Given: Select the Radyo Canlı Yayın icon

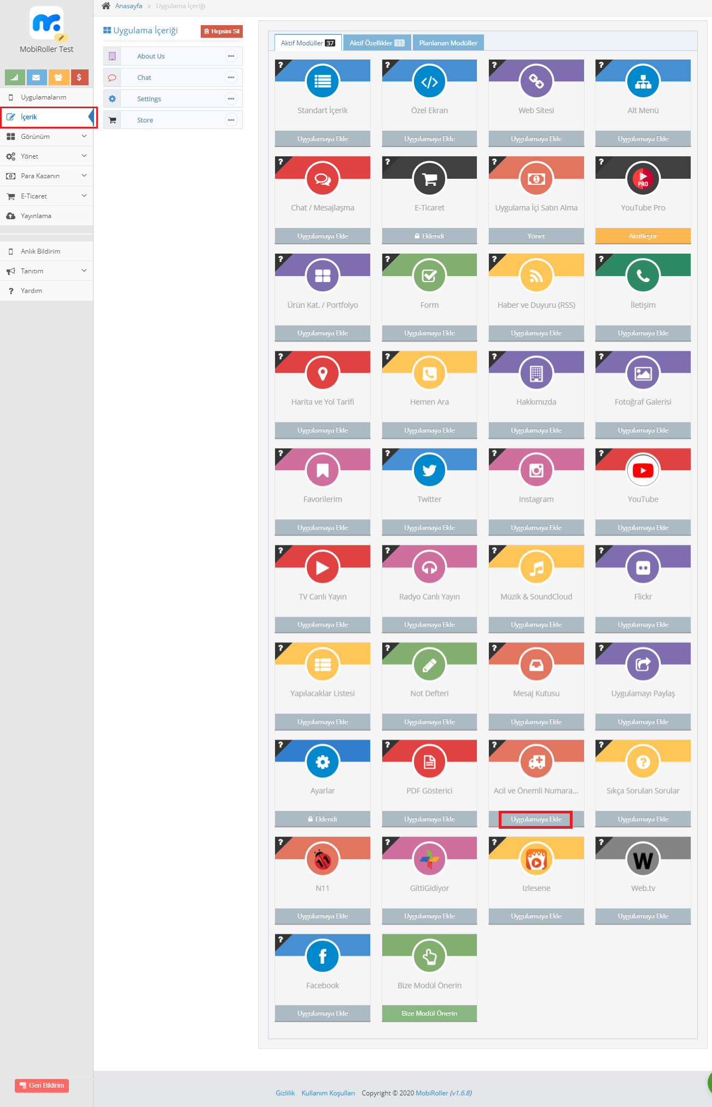Looking at the screenshot, I should 429,568.
